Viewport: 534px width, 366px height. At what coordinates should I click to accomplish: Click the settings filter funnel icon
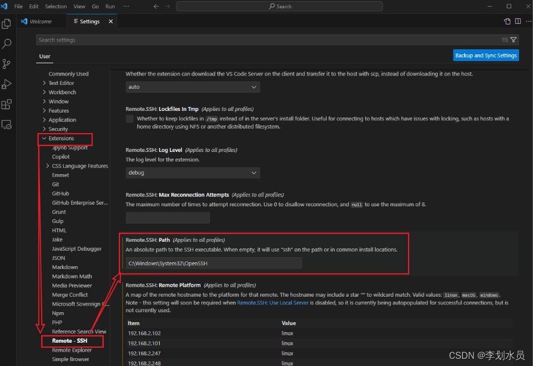[x=513, y=40]
